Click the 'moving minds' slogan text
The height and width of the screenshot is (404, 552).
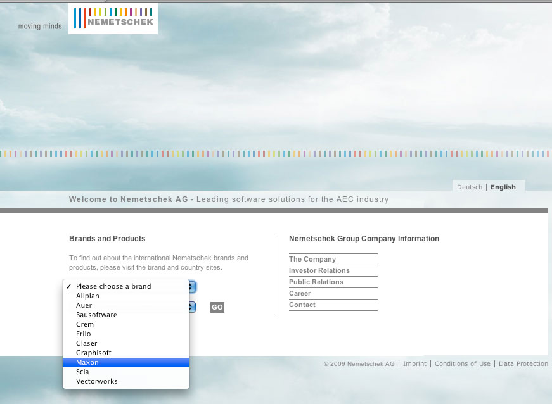40,26
